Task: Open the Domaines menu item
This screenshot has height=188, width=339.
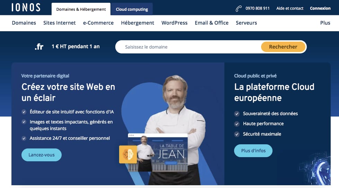Action: [x=24, y=23]
